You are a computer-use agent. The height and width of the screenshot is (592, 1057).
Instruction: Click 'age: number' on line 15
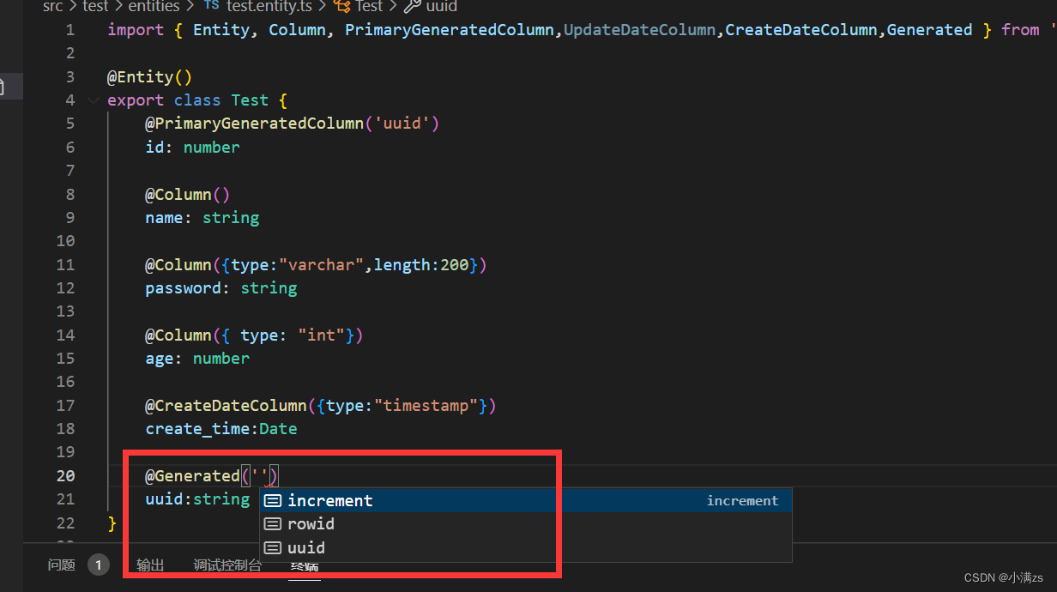coord(197,359)
